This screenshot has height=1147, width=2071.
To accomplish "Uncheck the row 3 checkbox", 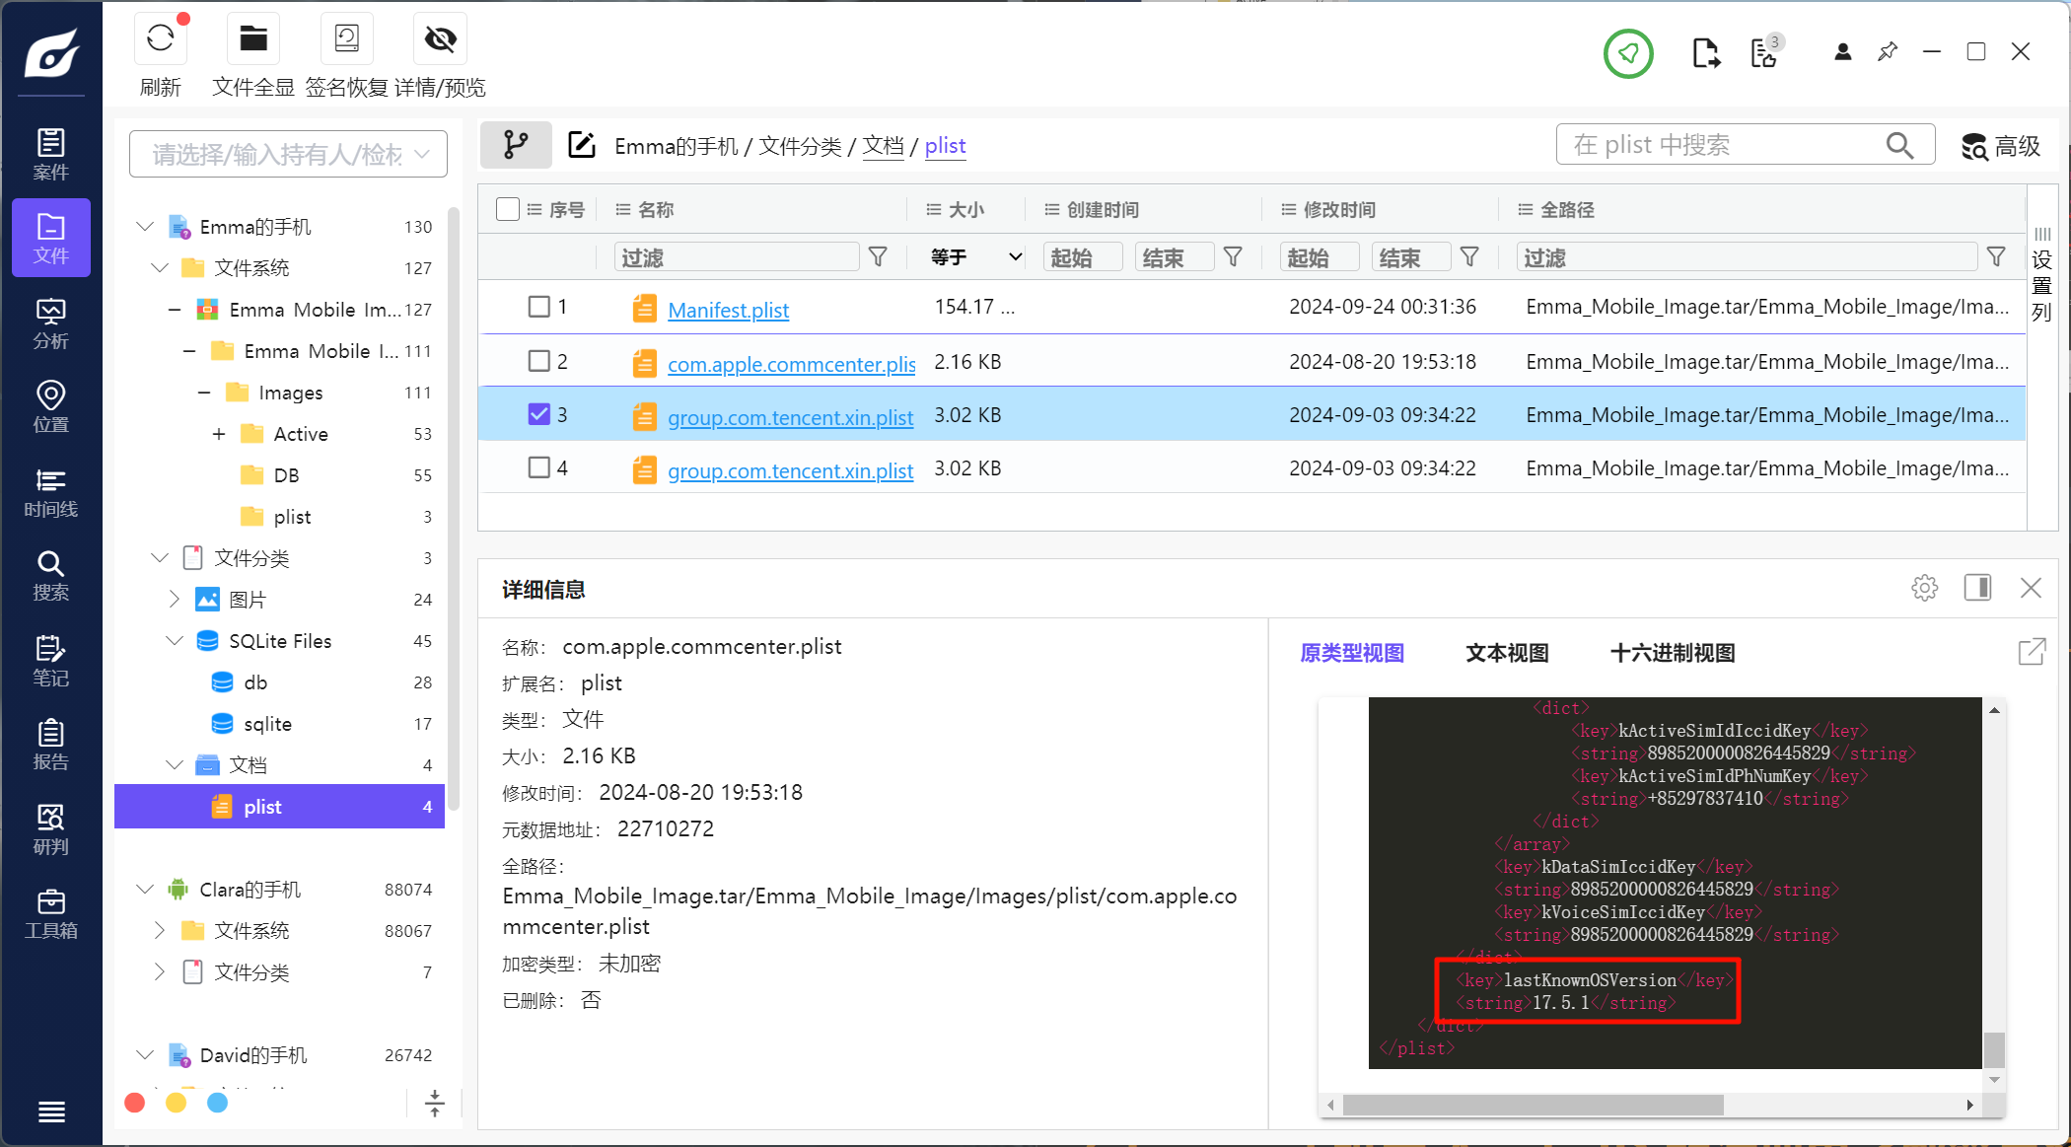I will (x=538, y=414).
